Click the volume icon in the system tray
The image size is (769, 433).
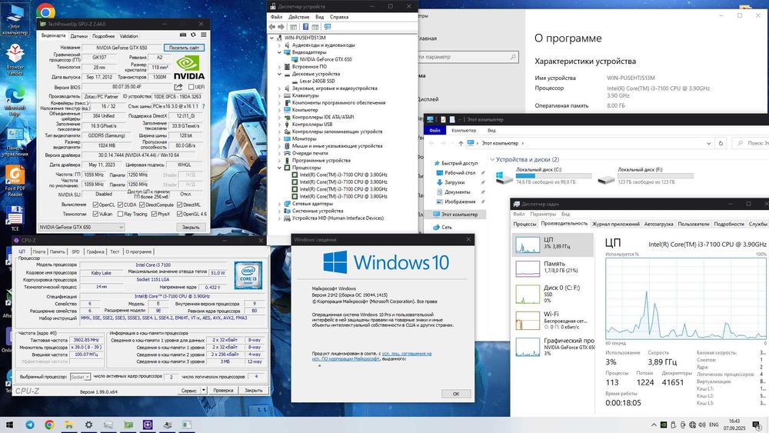702,425
